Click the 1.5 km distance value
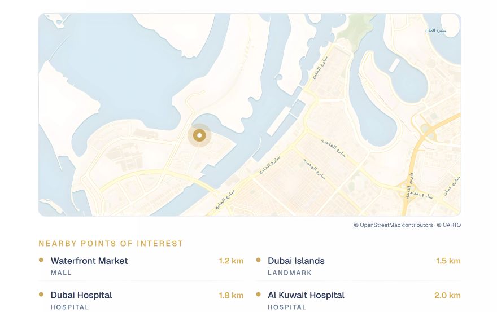This screenshot has height=312, width=497. coord(448,261)
